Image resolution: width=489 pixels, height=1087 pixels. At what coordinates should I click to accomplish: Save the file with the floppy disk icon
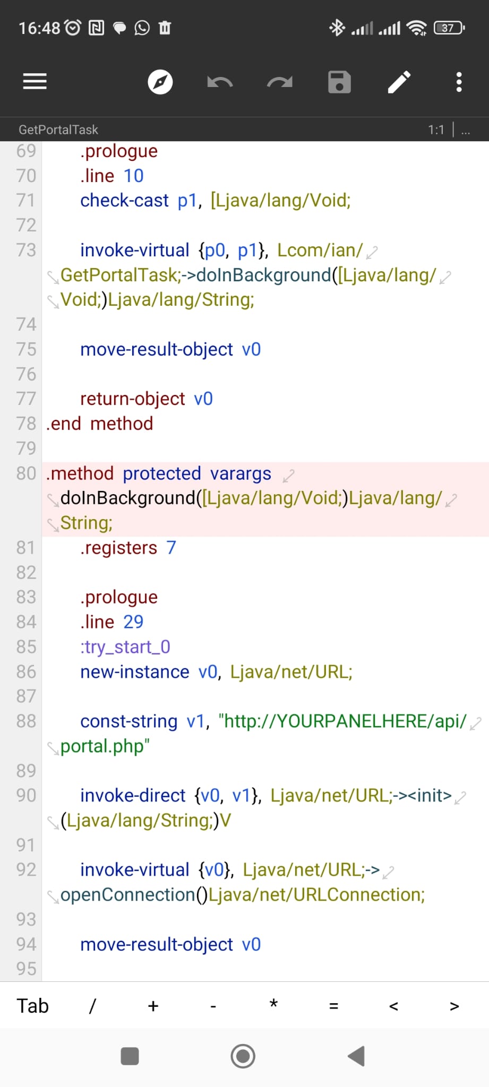point(339,82)
